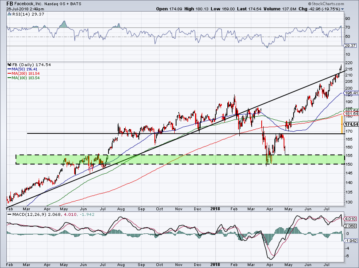
Task: Click the 2.068 MACD value tag on axis
Action: [x=350, y=226]
